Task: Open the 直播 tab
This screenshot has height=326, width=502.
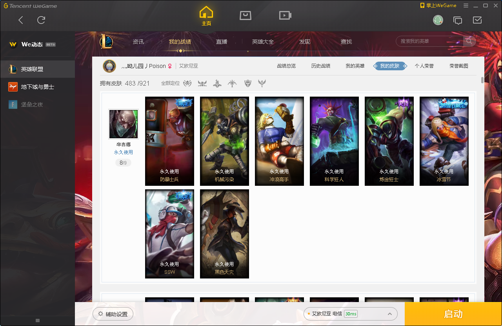Action: [x=222, y=42]
